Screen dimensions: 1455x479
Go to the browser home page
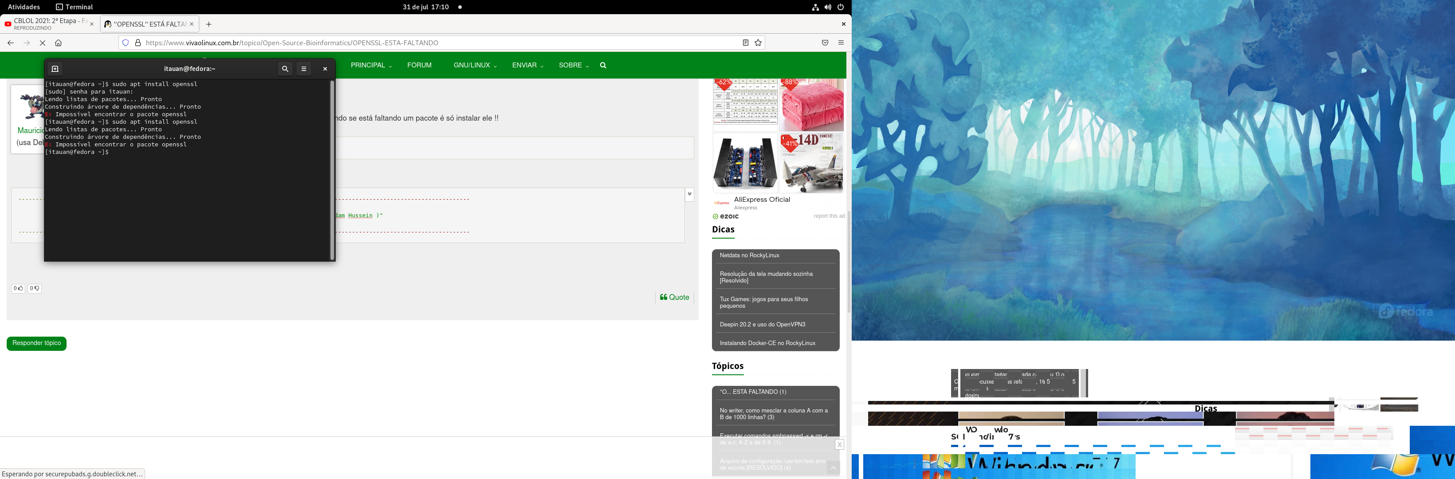tap(58, 43)
